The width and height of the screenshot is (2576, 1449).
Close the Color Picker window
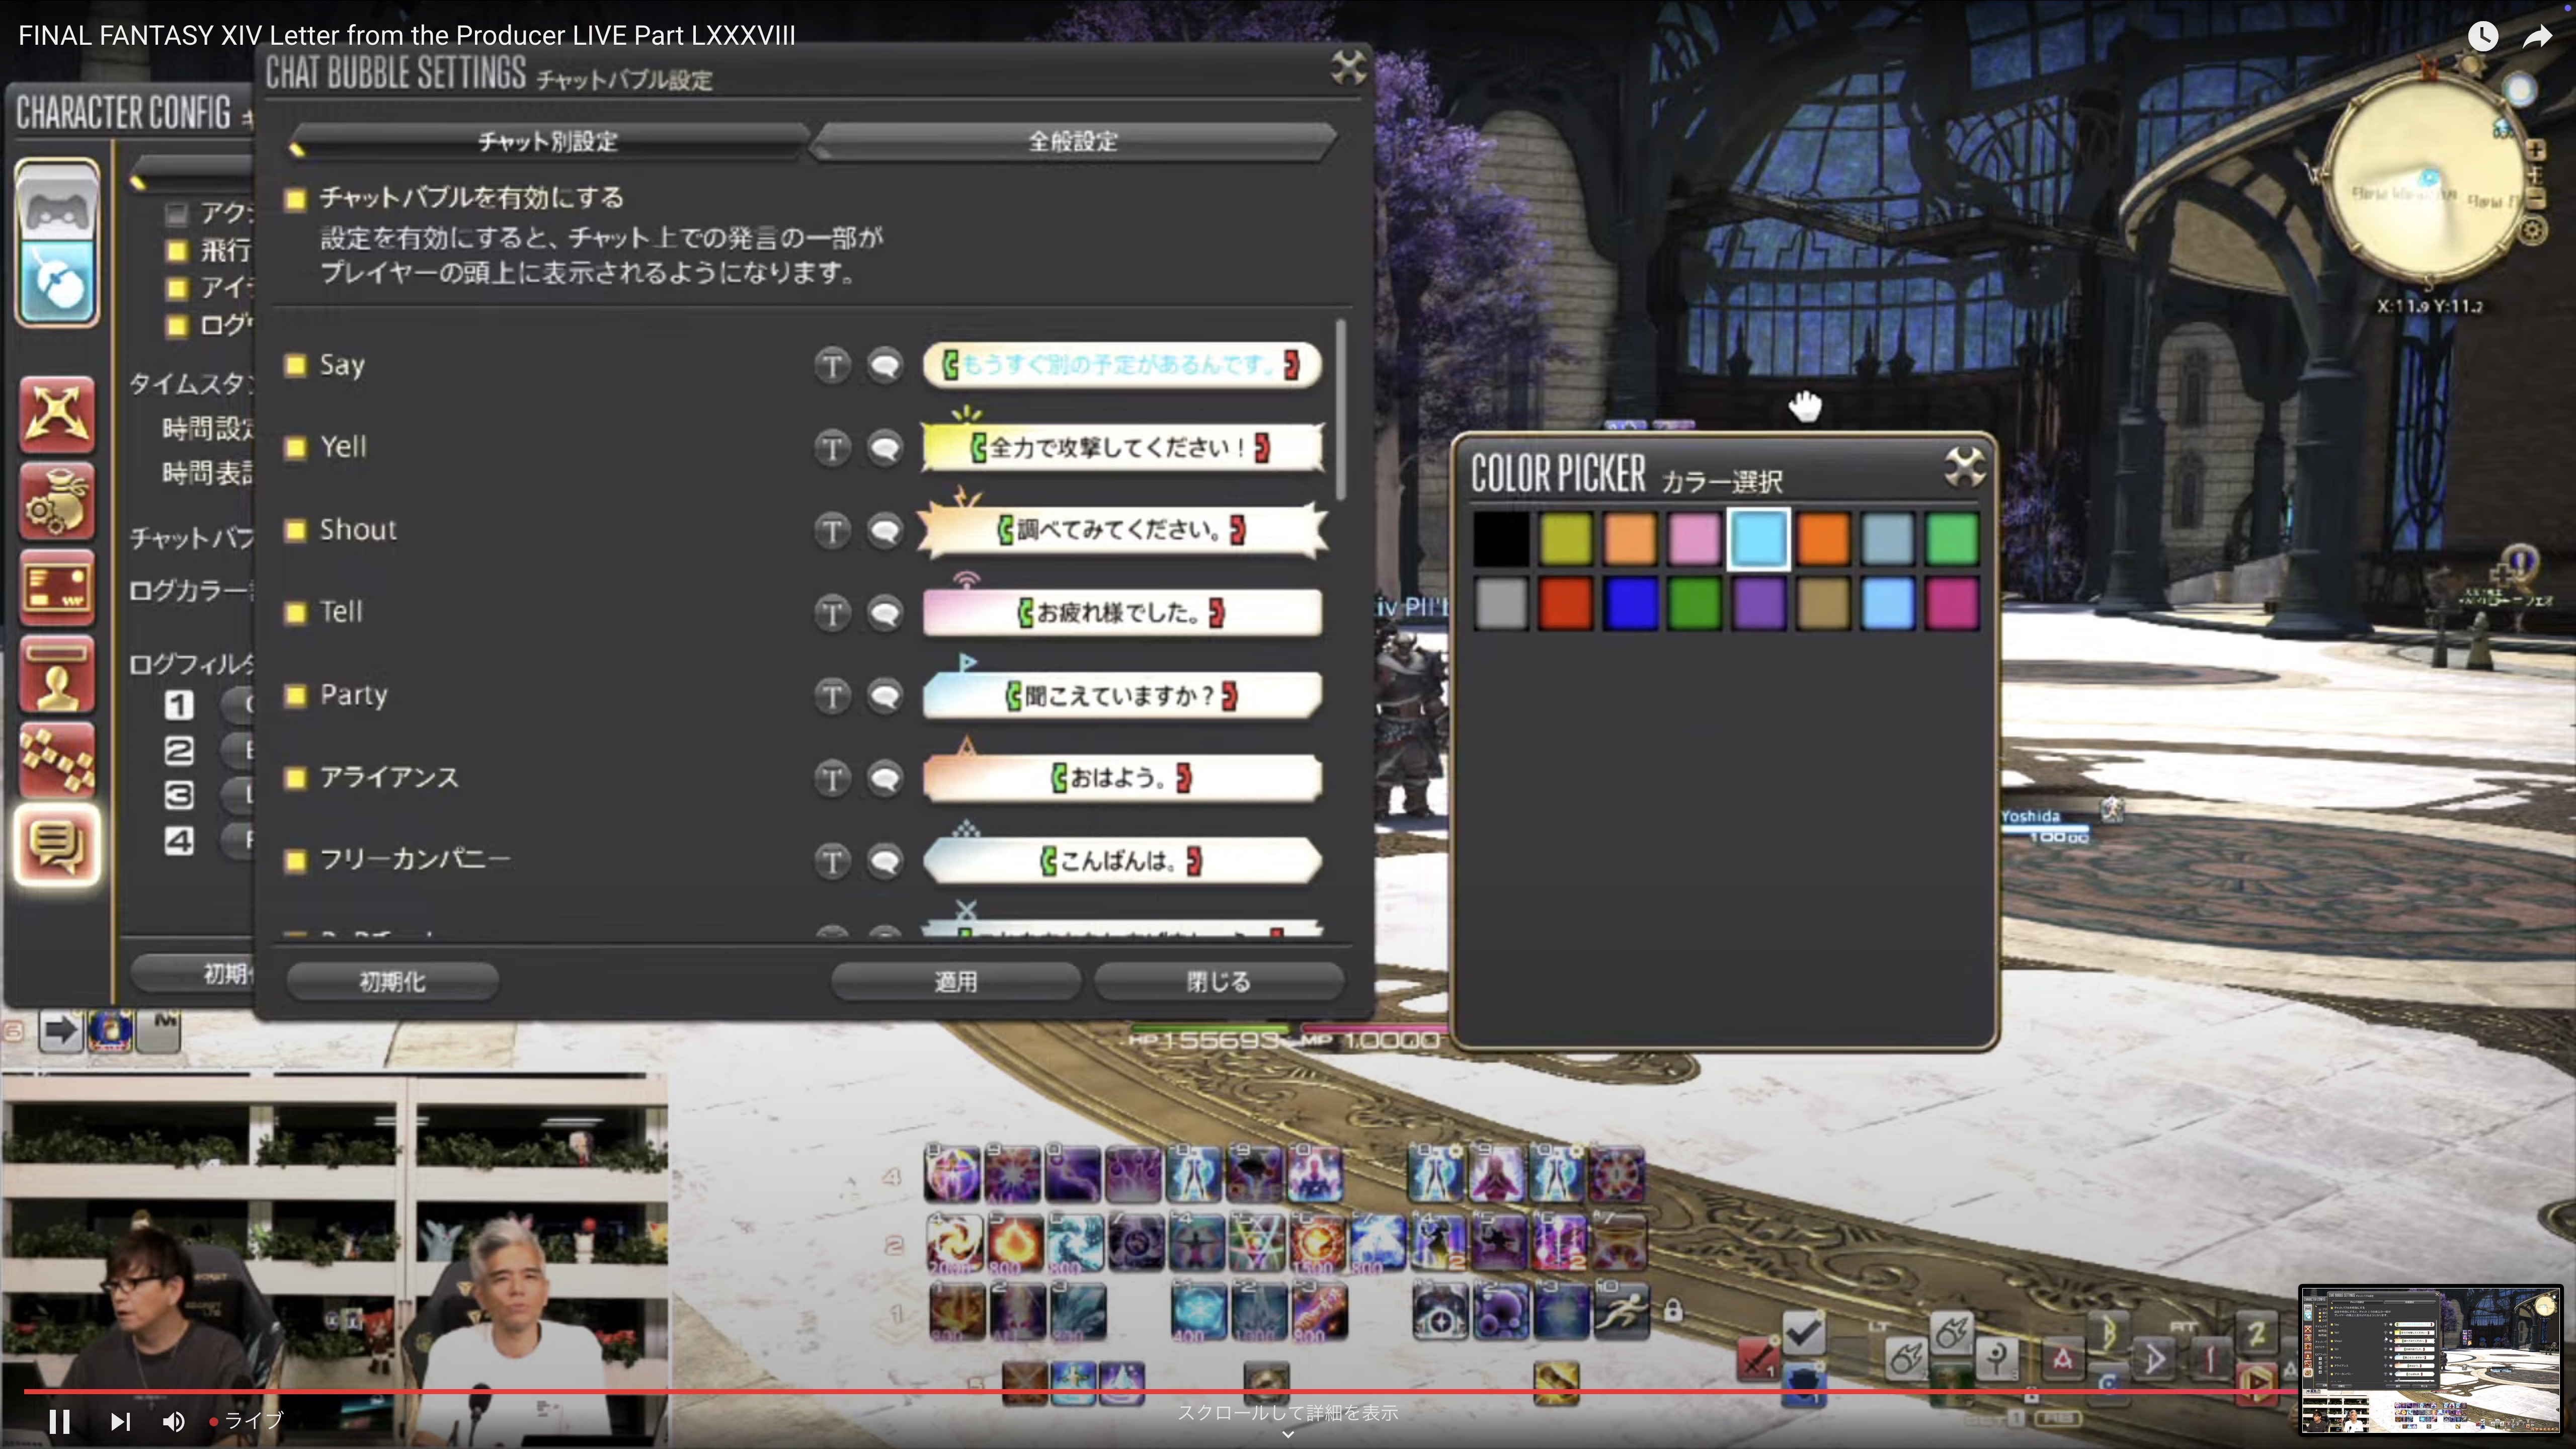click(1964, 467)
